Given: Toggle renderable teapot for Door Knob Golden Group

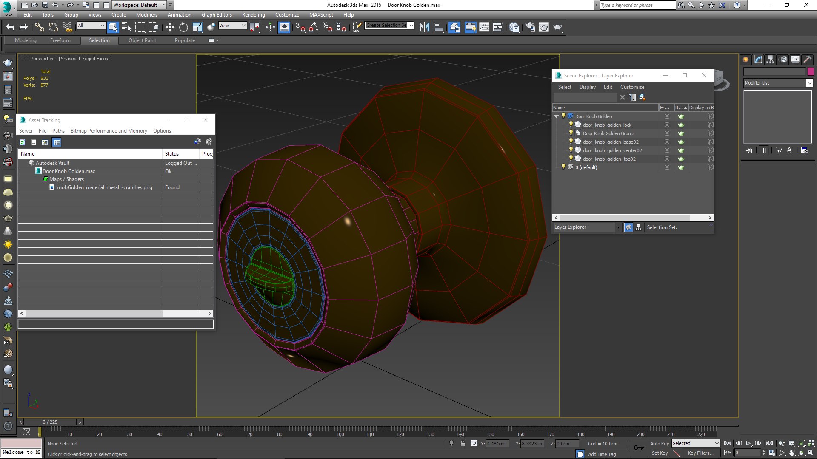Looking at the screenshot, I should 681,133.
